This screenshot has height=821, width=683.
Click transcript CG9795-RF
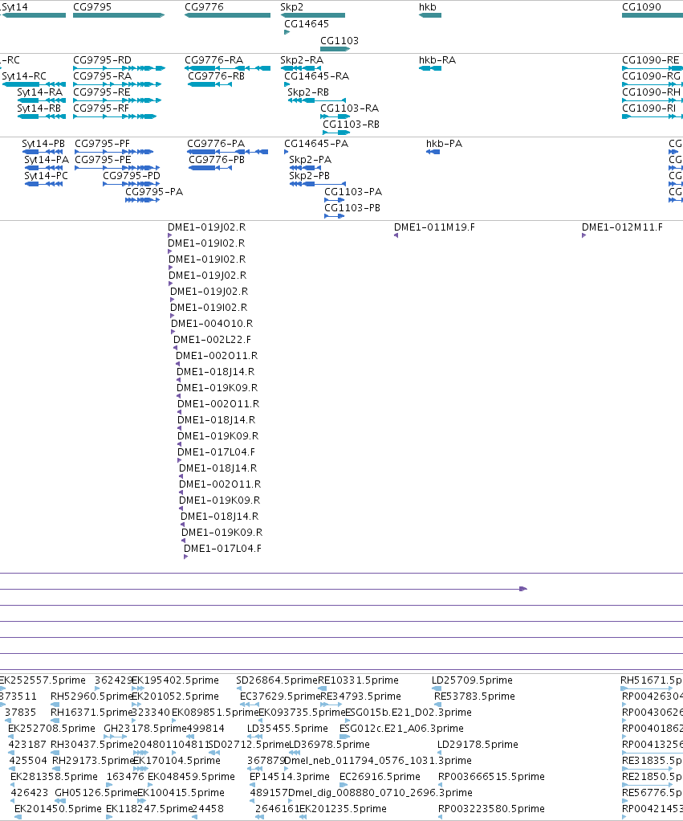click(101, 108)
